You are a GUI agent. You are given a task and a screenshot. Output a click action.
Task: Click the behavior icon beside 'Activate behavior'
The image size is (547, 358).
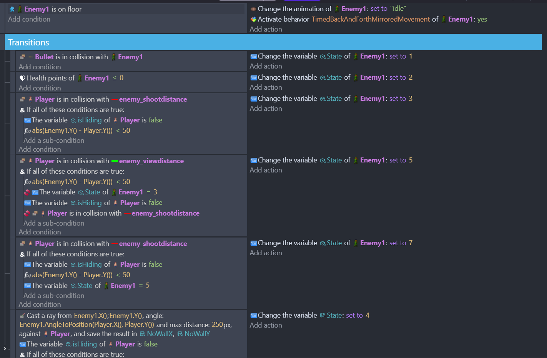point(253,19)
